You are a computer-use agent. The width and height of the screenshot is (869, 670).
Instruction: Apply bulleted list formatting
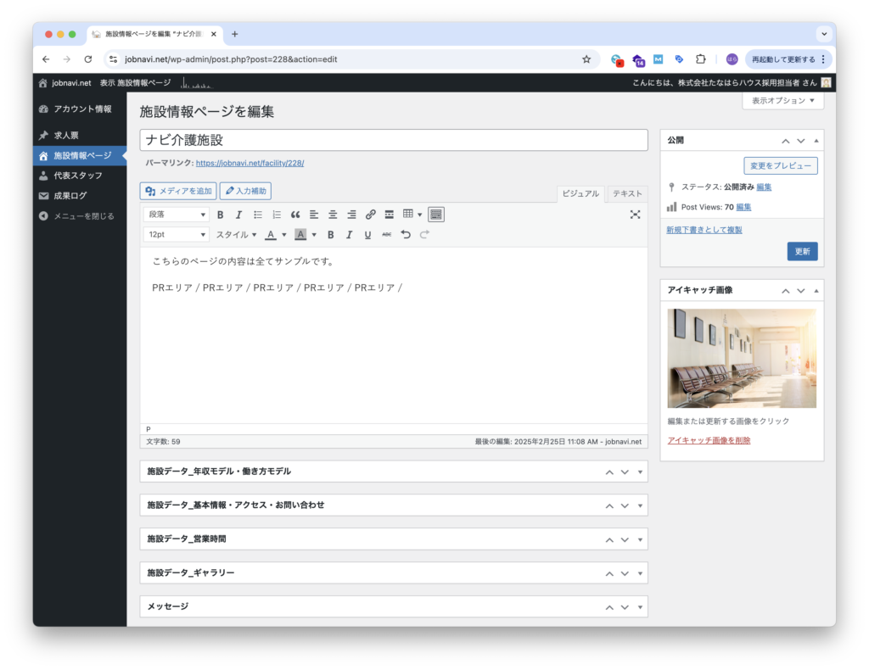[258, 215]
